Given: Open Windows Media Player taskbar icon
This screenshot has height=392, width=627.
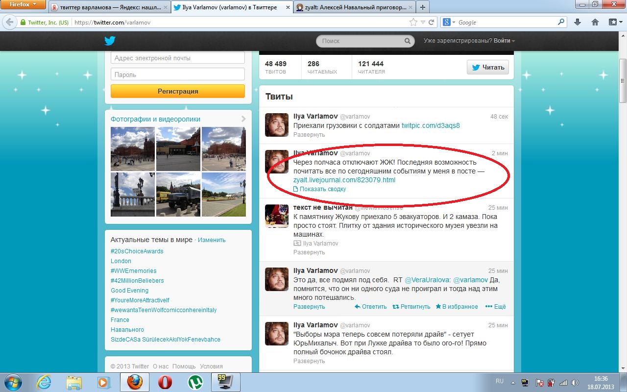Looking at the screenshot, I should click(103, 382).
